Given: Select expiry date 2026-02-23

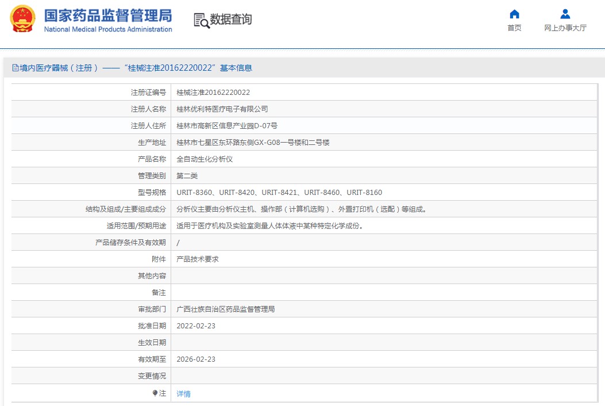Looking at the screenshot, I should point(196,359).
